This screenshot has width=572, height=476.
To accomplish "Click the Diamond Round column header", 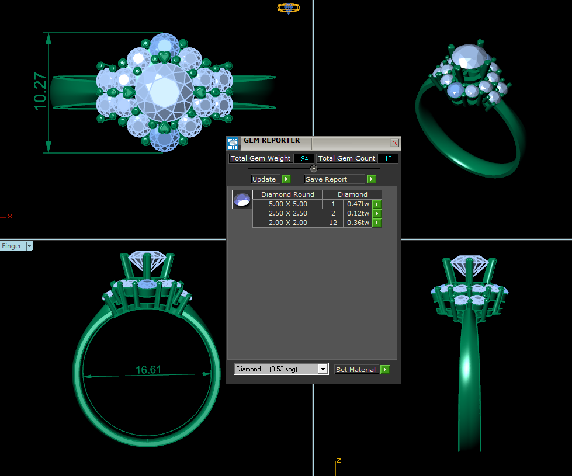I will (287, 194).
